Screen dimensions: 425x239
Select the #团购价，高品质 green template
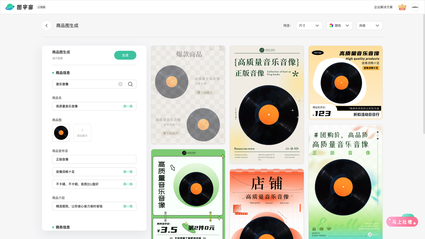click(346, 182)
